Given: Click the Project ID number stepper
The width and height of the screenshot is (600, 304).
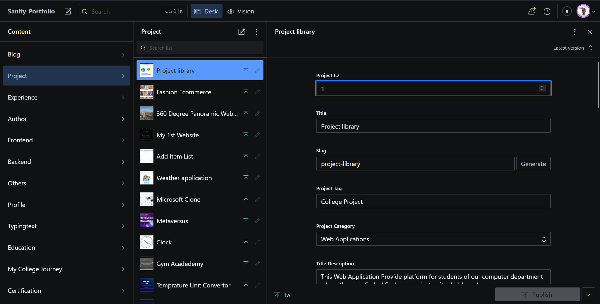Looking at the screenshot, I should pos(542,88).
